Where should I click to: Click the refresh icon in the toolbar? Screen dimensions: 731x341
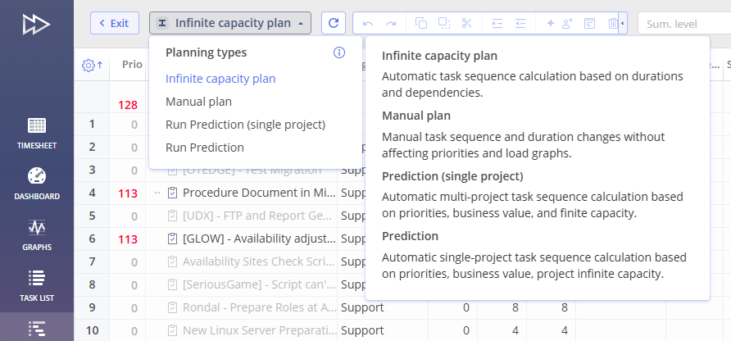pos(334,23)
